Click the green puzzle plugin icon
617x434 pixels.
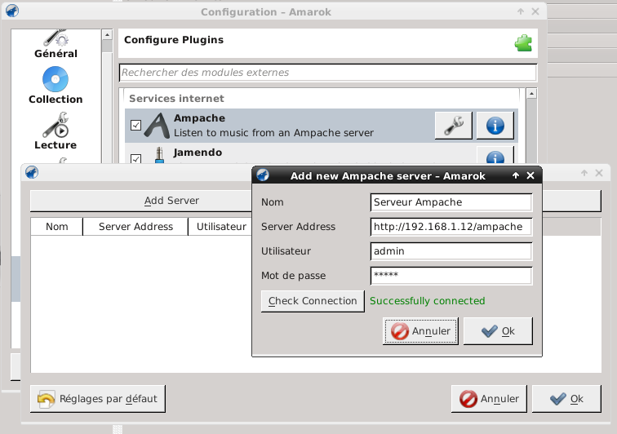click(x=523, y=43)
